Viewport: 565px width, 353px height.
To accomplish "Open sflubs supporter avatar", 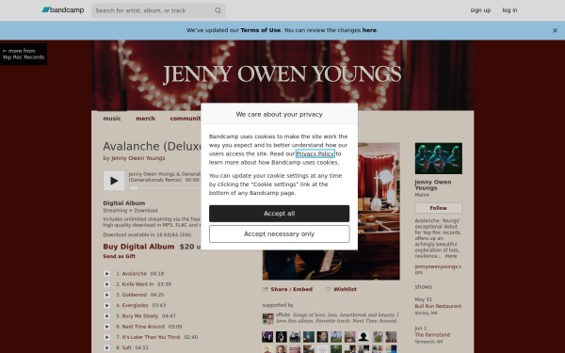I will (x=267, y=319).
